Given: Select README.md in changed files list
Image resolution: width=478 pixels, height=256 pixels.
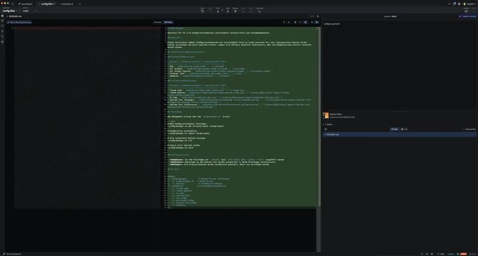Looking at the screenshot, I should 400,135.
